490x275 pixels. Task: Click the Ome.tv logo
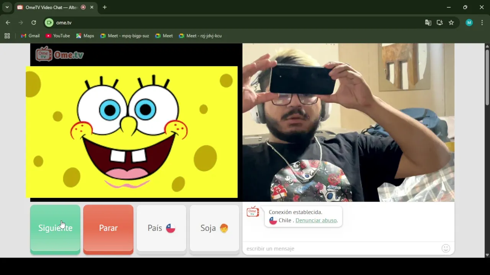click(x=59, y=54)
